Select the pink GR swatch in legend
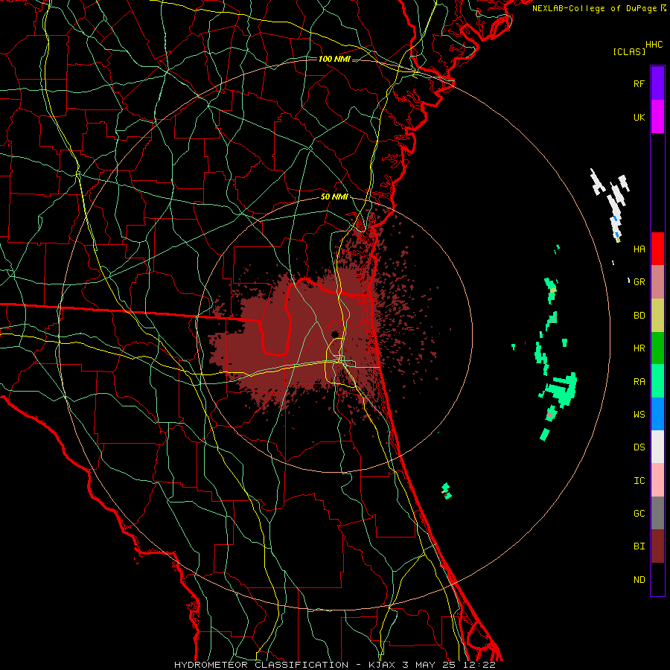This screenshot has height=670, width=670. pyautogui.click(x=657, y=281)
